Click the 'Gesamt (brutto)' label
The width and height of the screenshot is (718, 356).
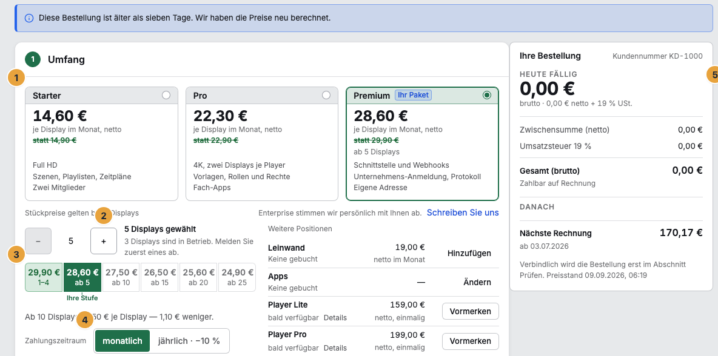click(550, 171)
